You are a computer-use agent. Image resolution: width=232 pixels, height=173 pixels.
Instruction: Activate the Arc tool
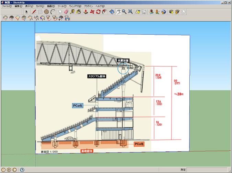pyautogui.click(x=53, y=12)
